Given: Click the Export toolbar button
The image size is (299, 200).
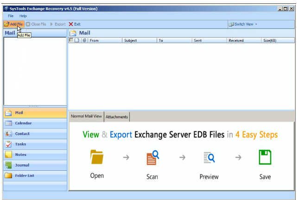Looking at the screenshot, I should click(x=58, y=24).
